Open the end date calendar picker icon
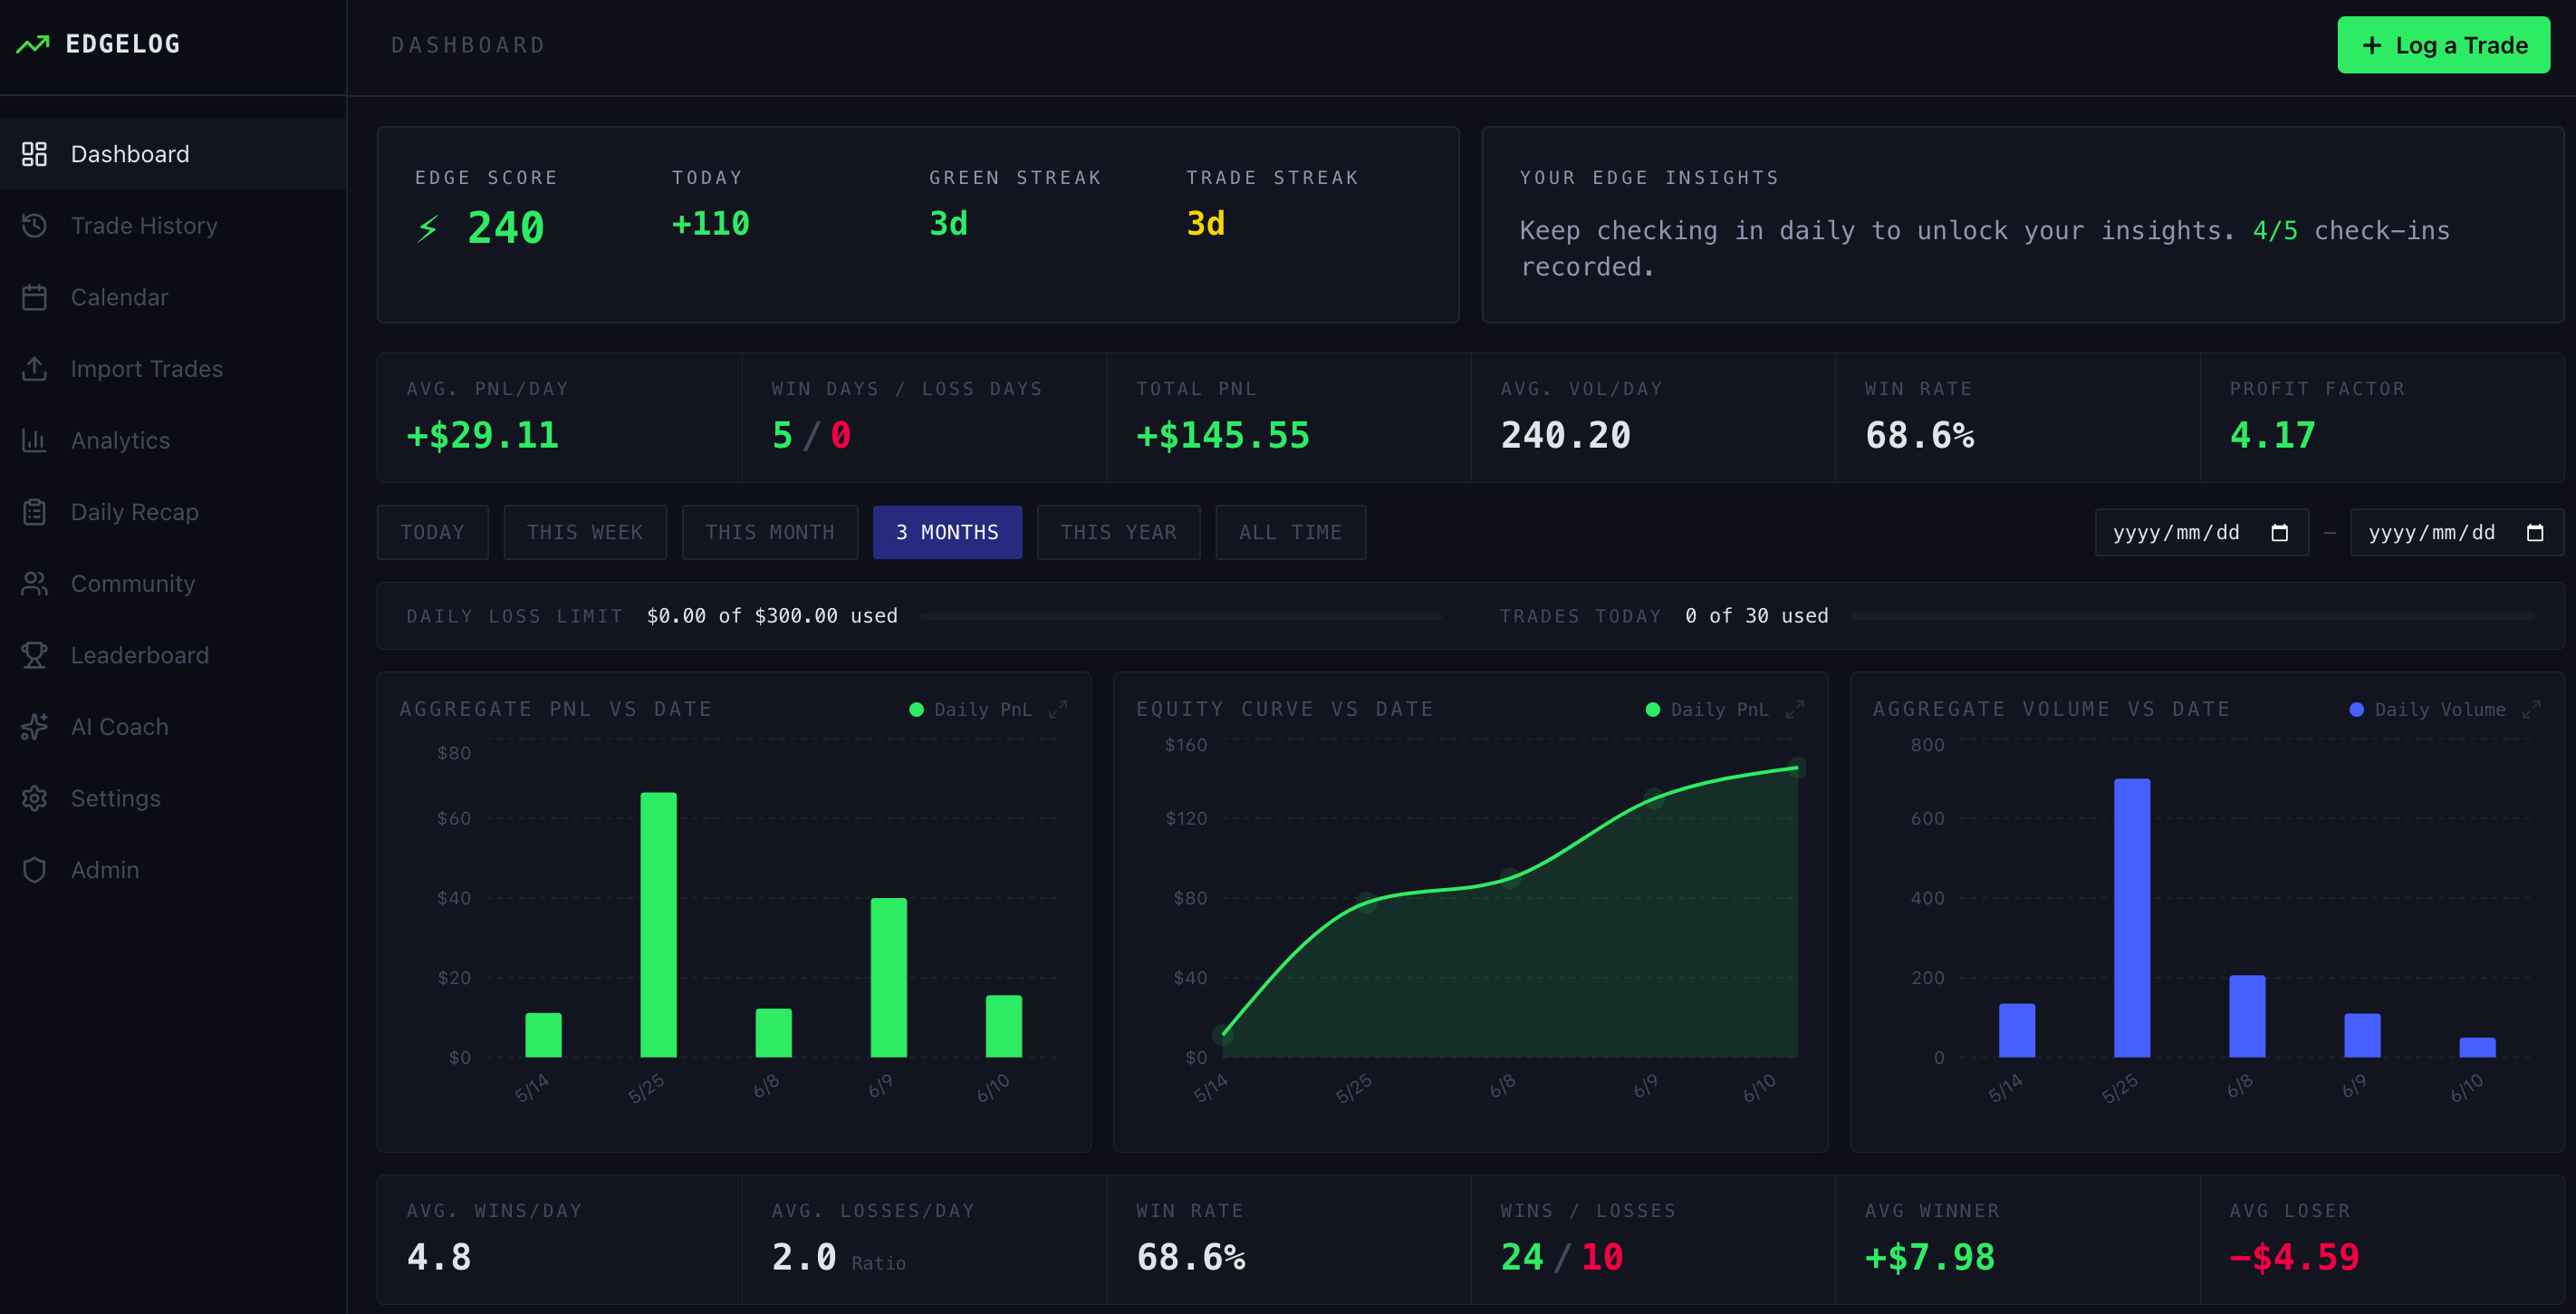This screenshot has height=1314, width=2576. tap(2535, 533)
